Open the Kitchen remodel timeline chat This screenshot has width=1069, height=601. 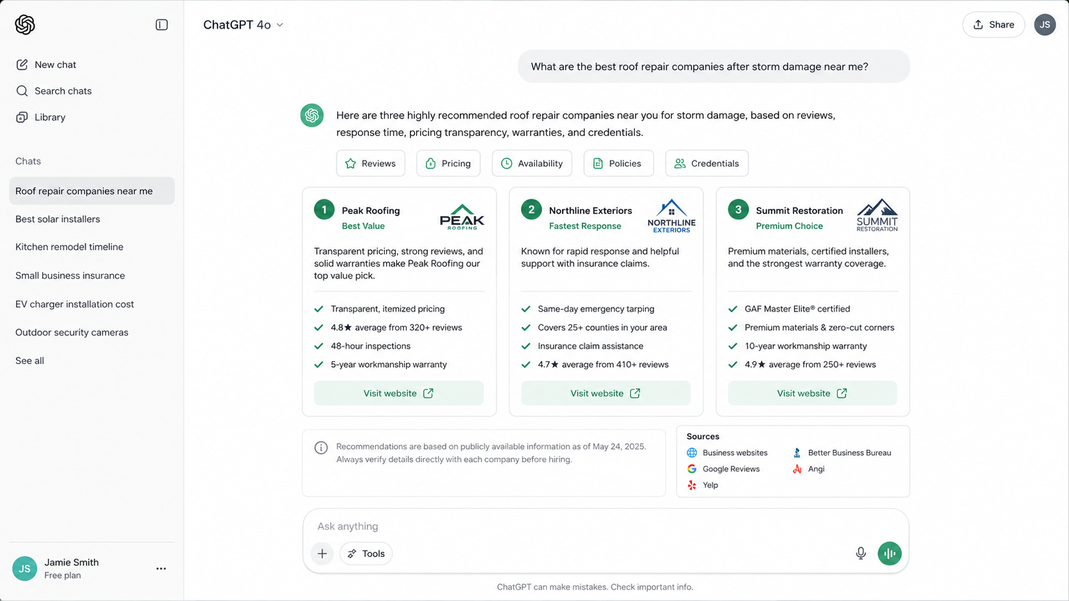point(70,247)
